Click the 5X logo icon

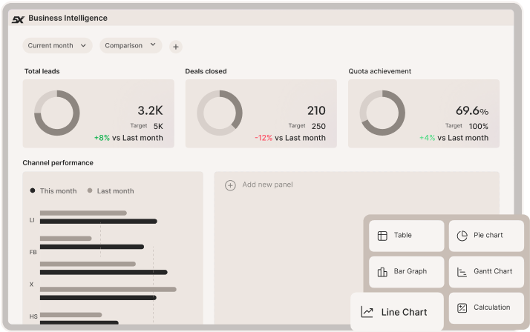[18, 19]
